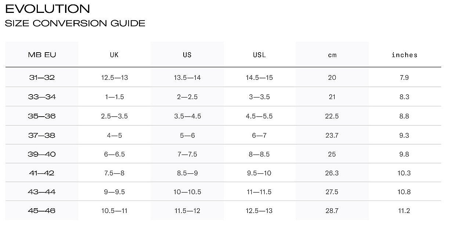
Task: Select the 39—40 MB EU size
Action: pyautogui.click(x=42, y=154)
